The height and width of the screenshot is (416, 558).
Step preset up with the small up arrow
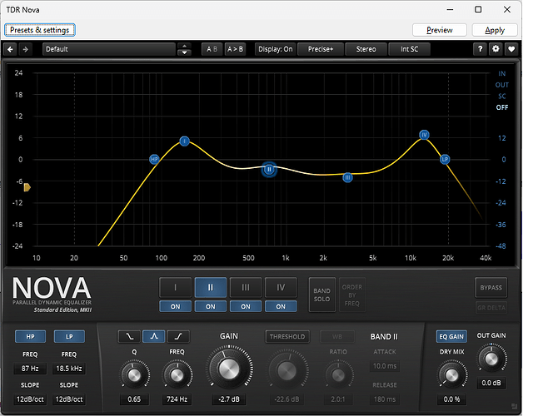click(x=184, y=46)
